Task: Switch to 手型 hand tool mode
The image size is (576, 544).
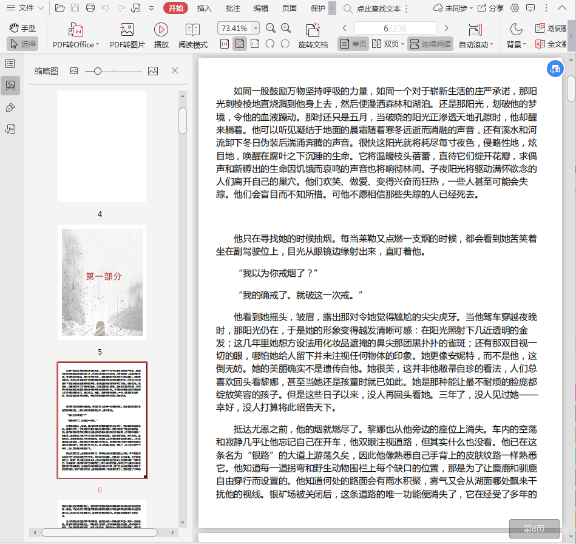Action: [x=22, y=28]
